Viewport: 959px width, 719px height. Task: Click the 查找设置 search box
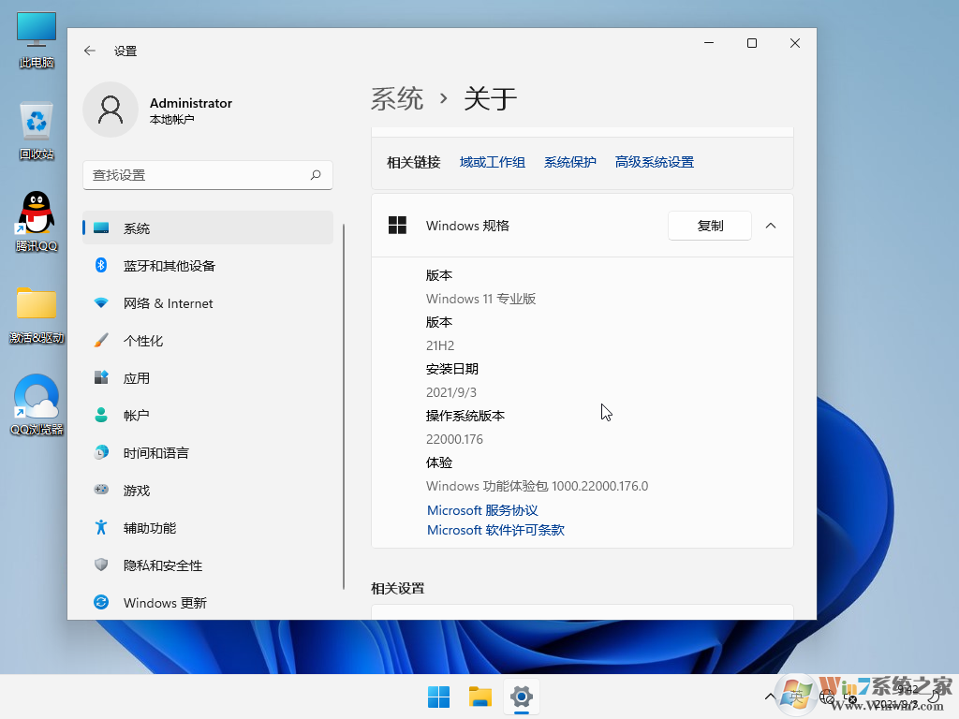pos(207,174)
